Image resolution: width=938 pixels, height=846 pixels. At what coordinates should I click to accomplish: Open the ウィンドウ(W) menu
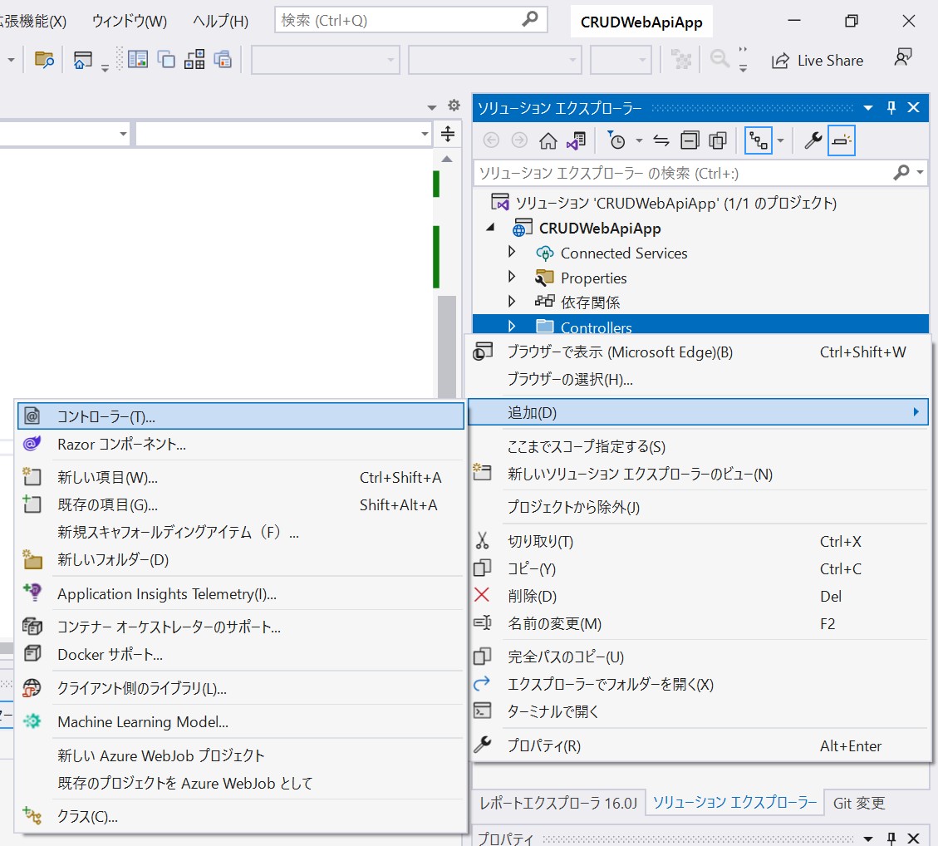[130, 22]
